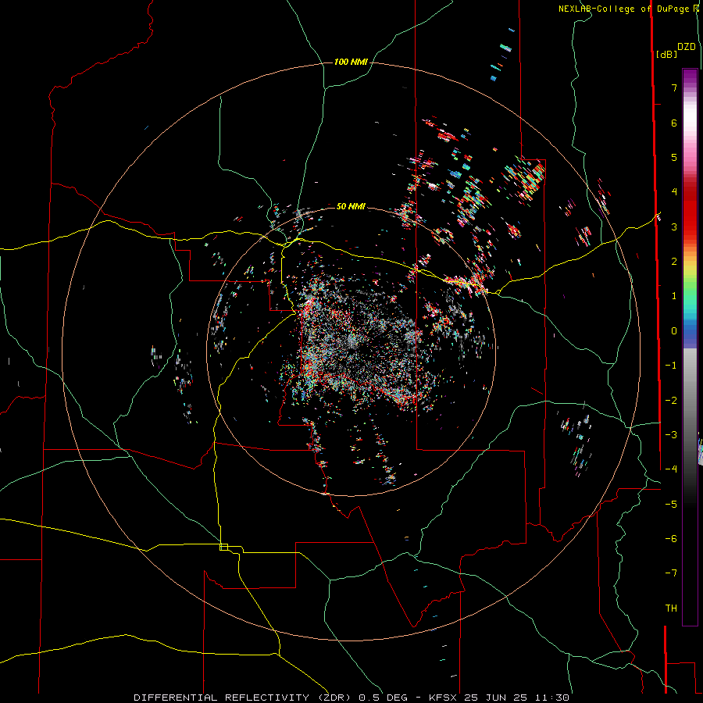Click the '5' value on color scale
Screen dimensions: 703x703
click(x=674, y=157)
